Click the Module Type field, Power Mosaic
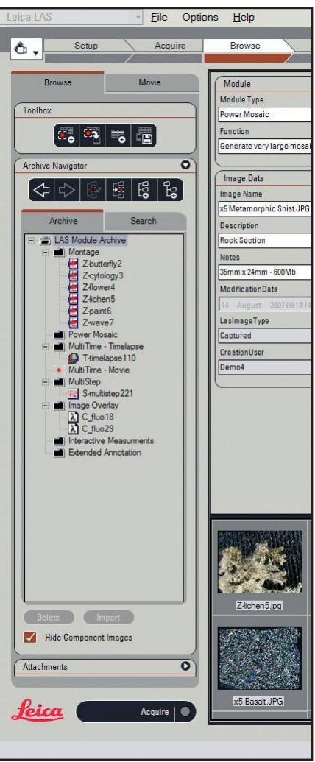The image size is (315, 762). tap(265, 115)
